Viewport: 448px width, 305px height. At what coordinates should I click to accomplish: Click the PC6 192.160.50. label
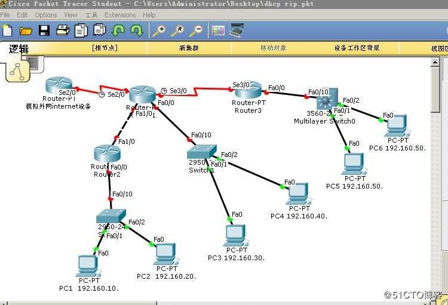pos(397,148)
